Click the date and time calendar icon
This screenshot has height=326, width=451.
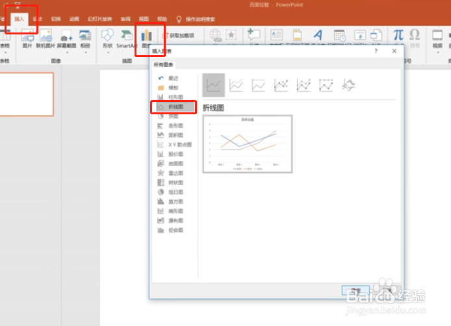[x=340, y=35]
